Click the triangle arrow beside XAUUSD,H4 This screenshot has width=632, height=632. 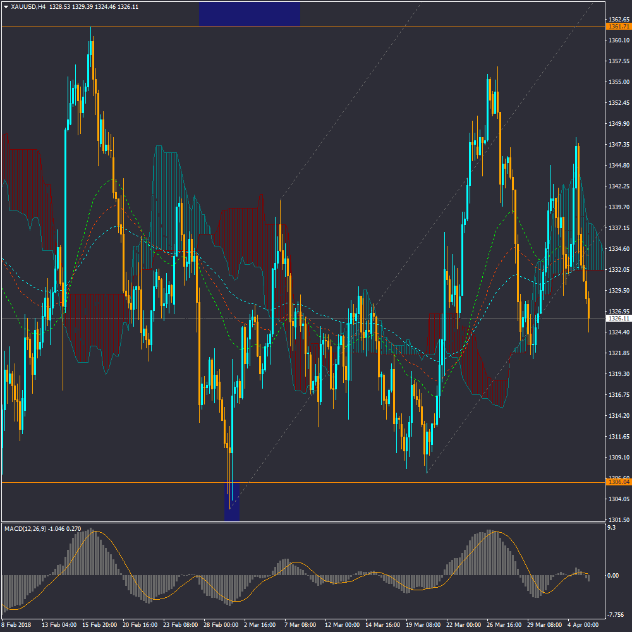[6, 7]
